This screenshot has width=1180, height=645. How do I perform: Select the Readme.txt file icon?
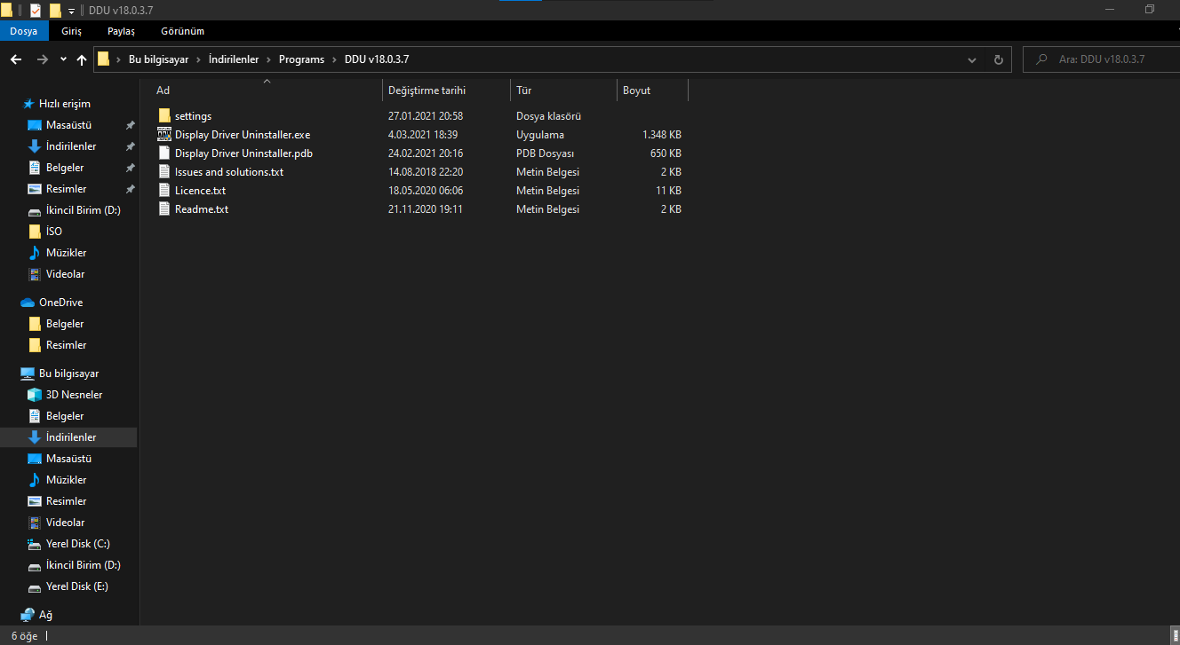click(x=163, y=209)
